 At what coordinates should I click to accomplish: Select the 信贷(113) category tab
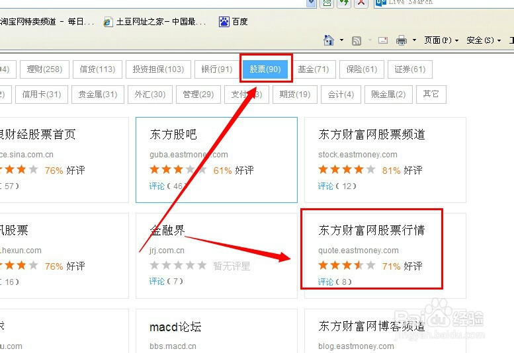(x=97, y=69)
